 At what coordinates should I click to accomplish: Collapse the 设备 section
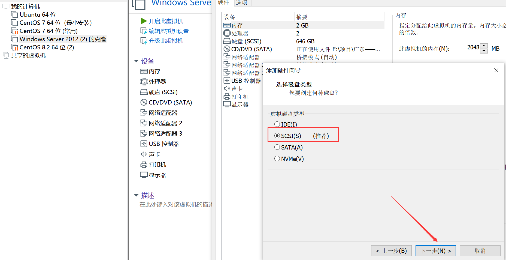pos(137,61)
